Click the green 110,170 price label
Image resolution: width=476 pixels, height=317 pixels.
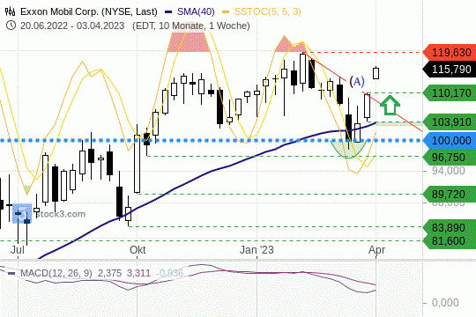pyautogui.click(x=450, y=92)
